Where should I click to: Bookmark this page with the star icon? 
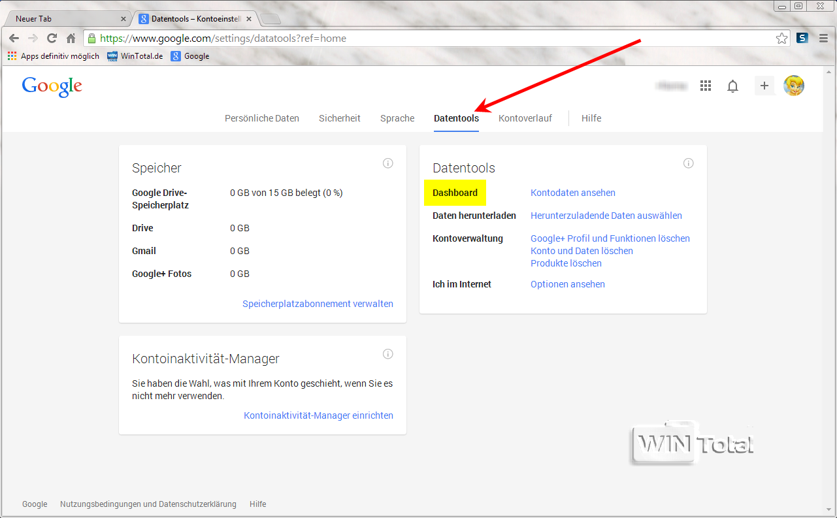[x=781, y=39]
